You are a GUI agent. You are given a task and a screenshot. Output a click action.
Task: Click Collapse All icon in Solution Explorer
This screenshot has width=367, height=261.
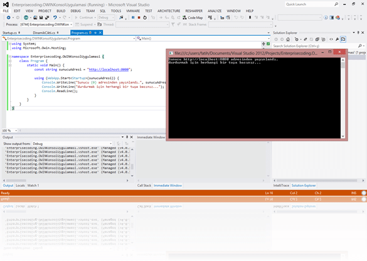tap(317, 40)
